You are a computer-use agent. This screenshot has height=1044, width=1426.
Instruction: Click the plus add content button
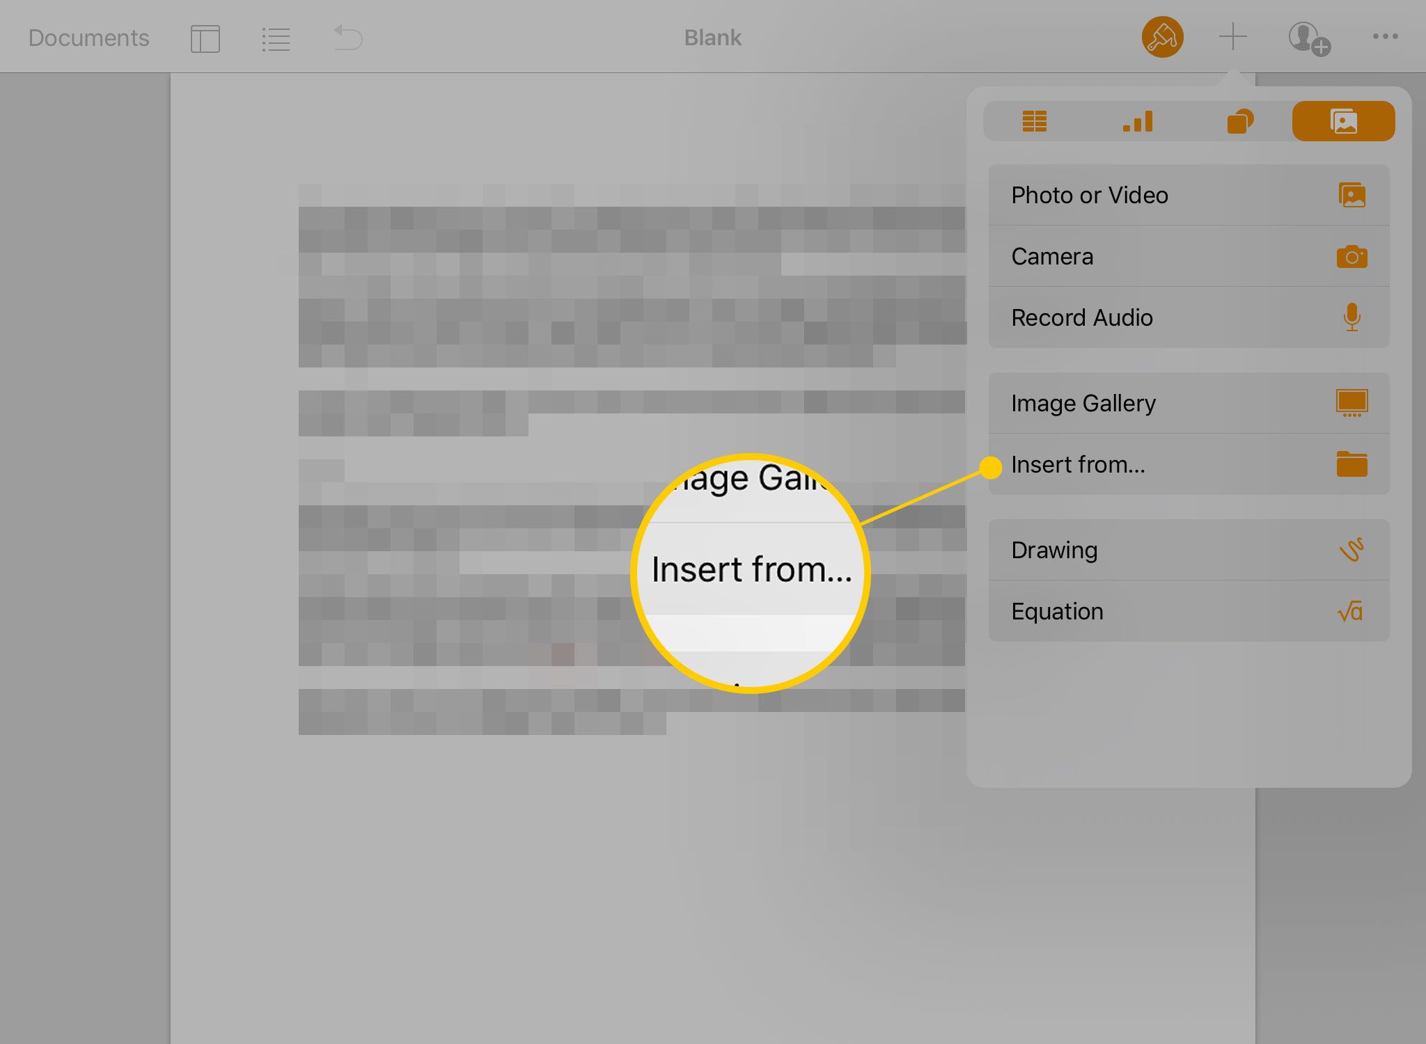(x=1233, y=36)
